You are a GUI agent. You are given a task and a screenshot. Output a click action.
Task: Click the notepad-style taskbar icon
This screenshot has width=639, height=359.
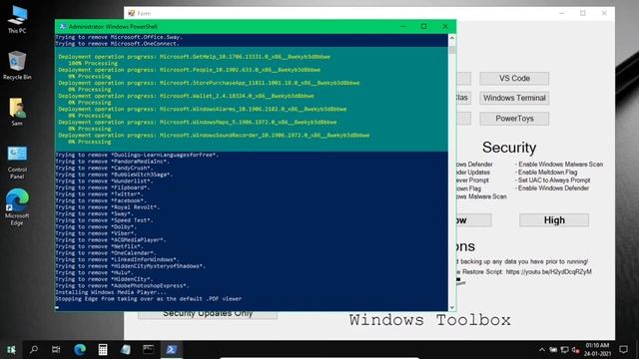click(x=126, y=350)
